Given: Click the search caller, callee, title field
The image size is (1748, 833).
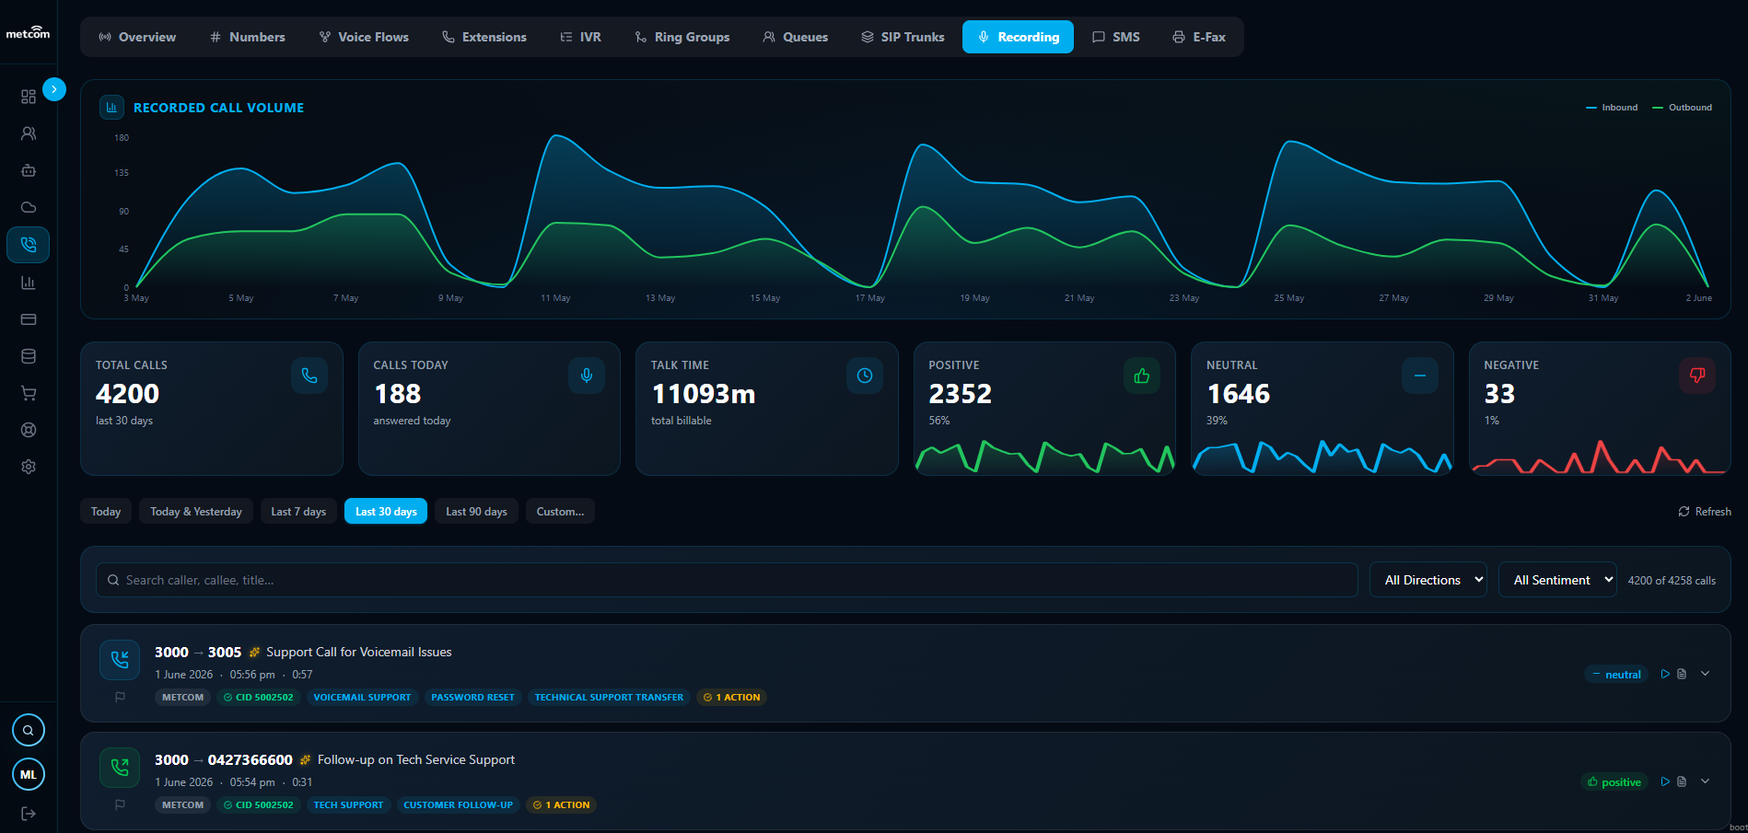Looking at the screenshot, I should (727, 580).
